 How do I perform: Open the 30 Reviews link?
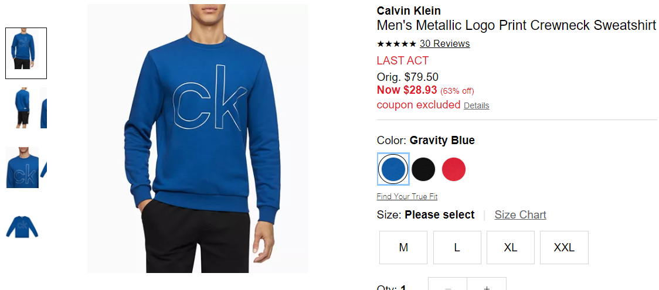tap(444, 44)
